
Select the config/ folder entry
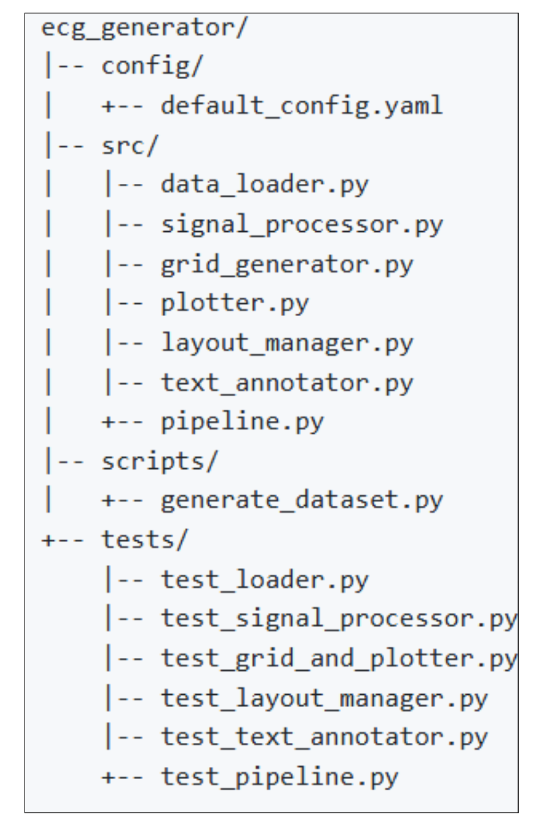click(x=151, y=66)
